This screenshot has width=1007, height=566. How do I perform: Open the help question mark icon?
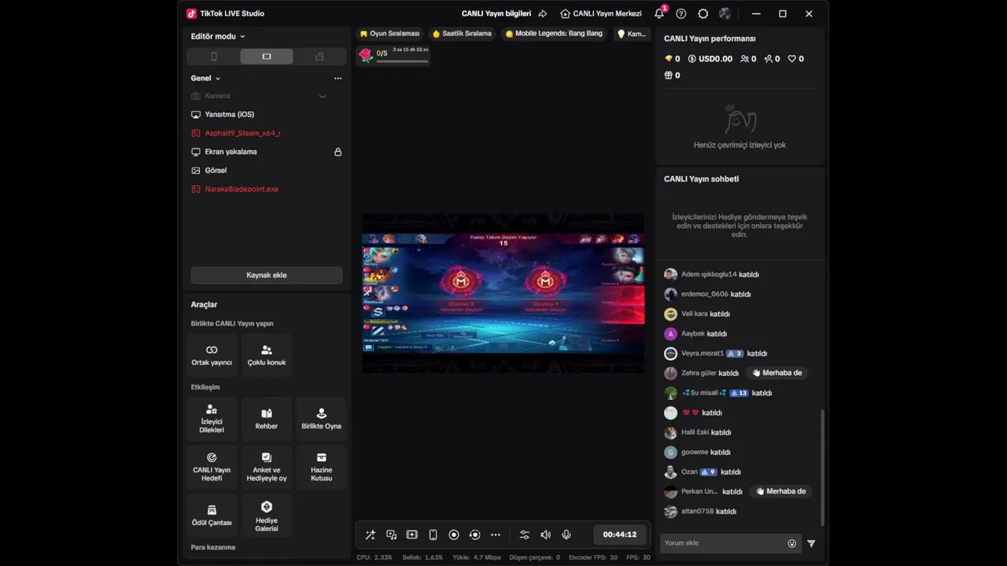[x=681, y=13]
